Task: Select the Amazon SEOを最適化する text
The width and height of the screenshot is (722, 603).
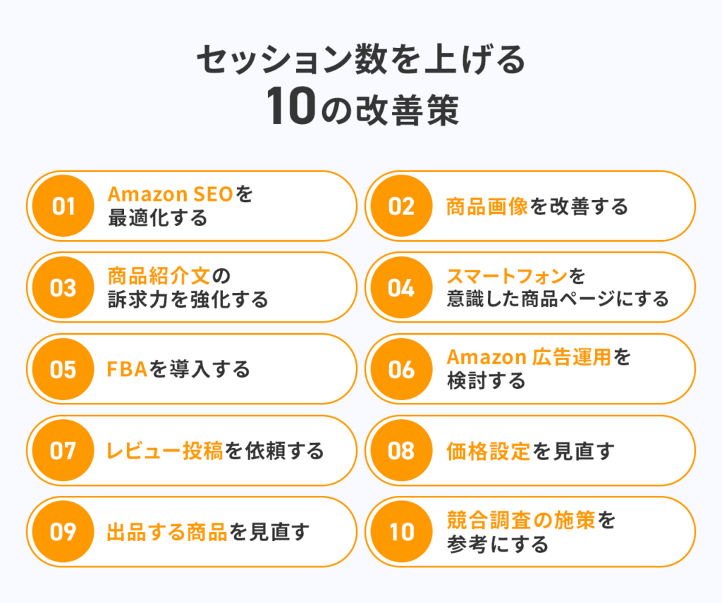Action: coord(180,206)
